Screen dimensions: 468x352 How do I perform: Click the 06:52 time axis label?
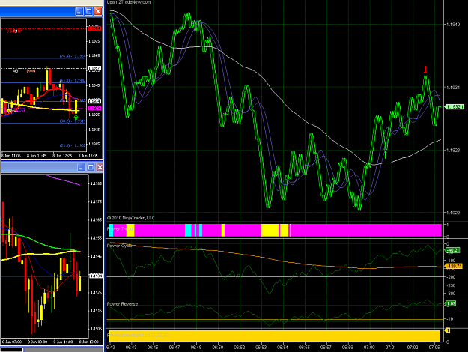pyautogui.click(x=240, y=348)
